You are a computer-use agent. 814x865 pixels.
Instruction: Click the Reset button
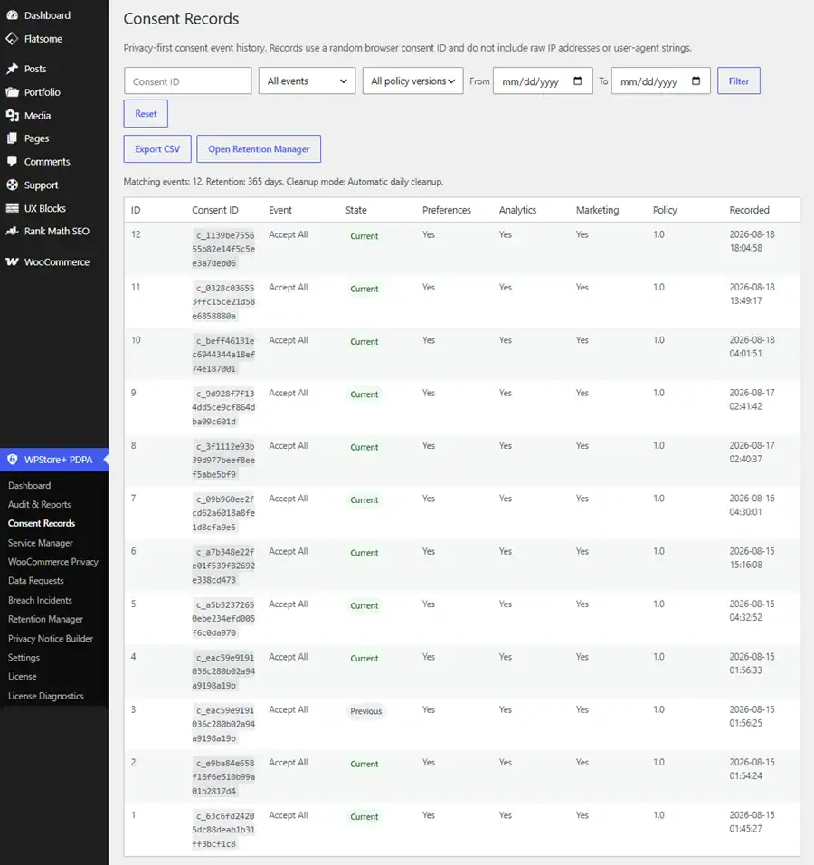pyautogui.click(x=146, y=114)
